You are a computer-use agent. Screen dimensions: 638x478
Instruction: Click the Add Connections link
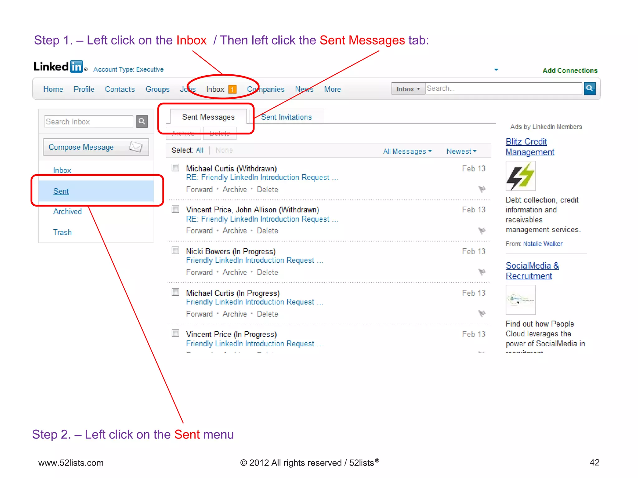[x=570, y=71]
